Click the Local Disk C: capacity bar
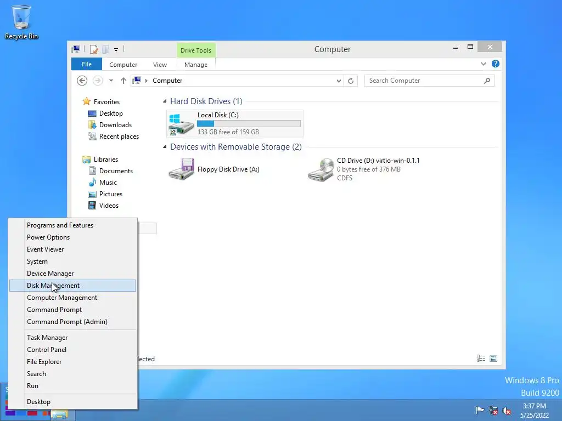 [249, 123]
